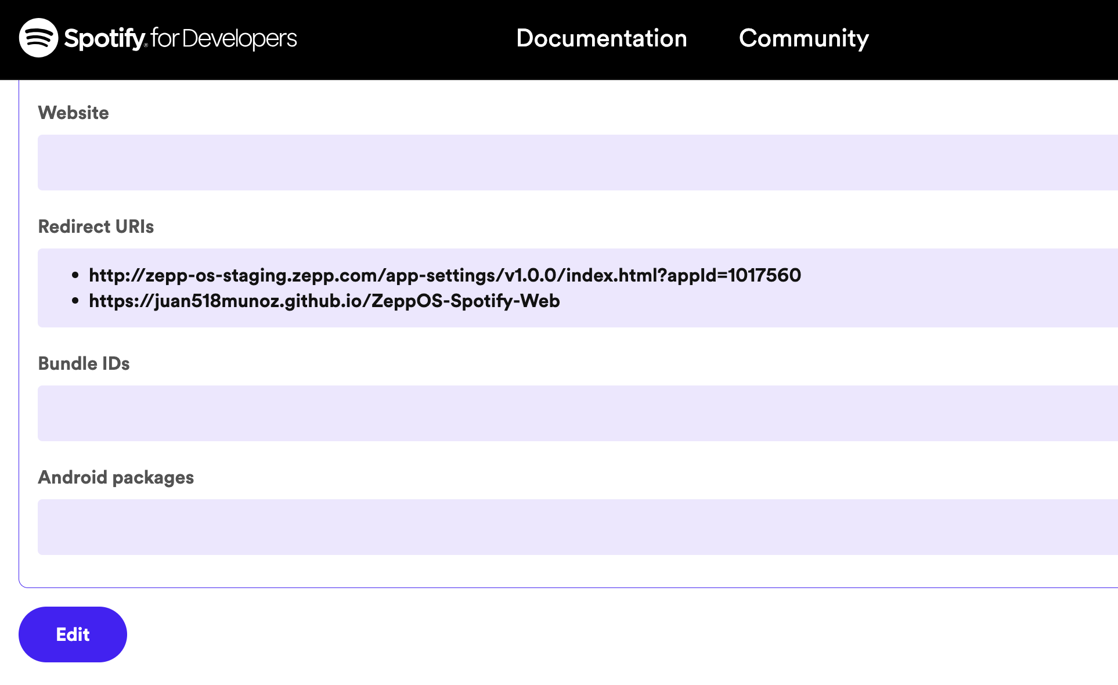Click the bullet beside the github.io redirect URI
Screen dimensions: 1118x685
point(74,301)
